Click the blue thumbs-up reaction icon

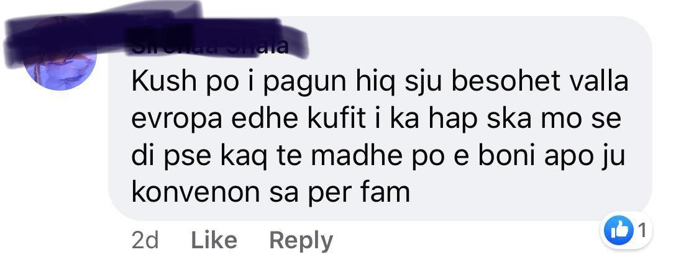[619, 231]
